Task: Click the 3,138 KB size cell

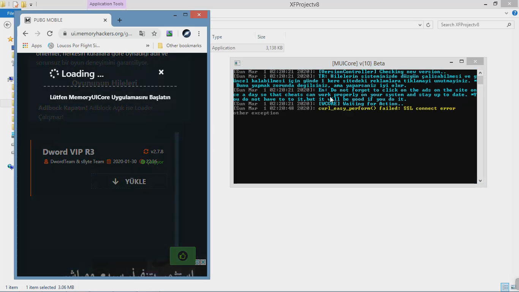Action: 274,48
